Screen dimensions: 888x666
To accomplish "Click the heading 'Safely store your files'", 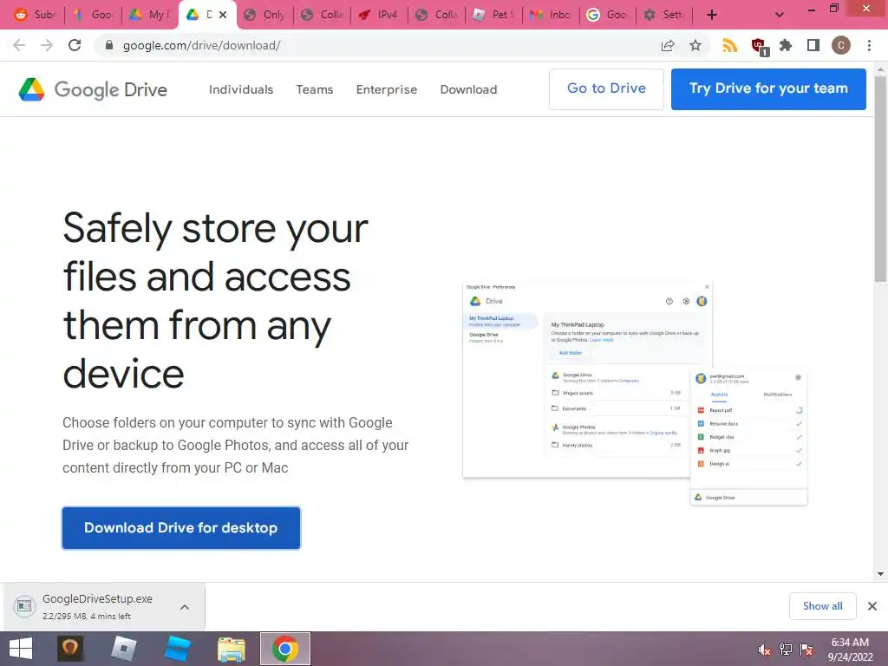I will pos(215,300).
